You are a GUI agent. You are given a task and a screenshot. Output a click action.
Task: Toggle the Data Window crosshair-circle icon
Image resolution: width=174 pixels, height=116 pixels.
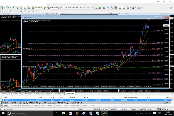pyautogui.click(x=18, y=8)
